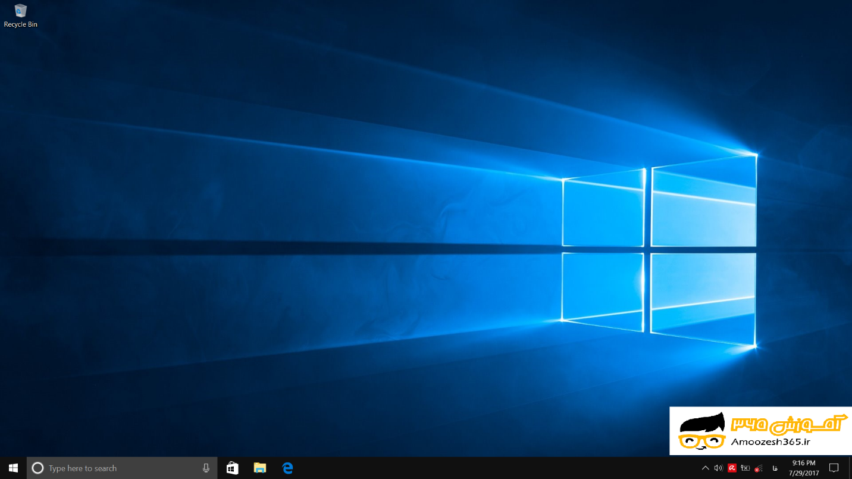
Task: Open the volume speaker control
Action: tap(718, 468)
